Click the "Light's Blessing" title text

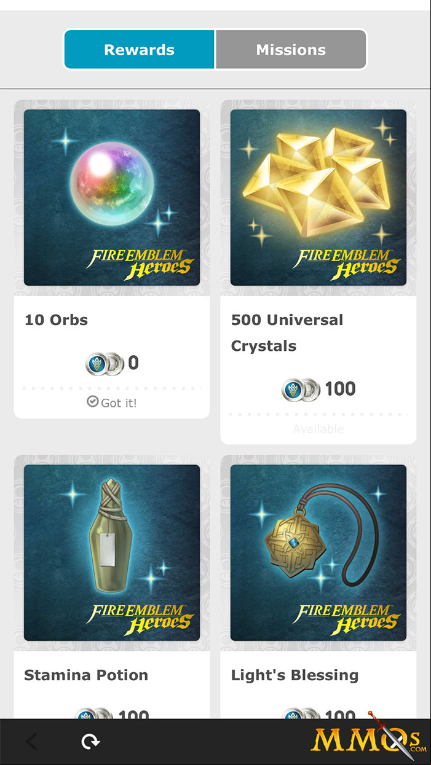pos(295,675)
